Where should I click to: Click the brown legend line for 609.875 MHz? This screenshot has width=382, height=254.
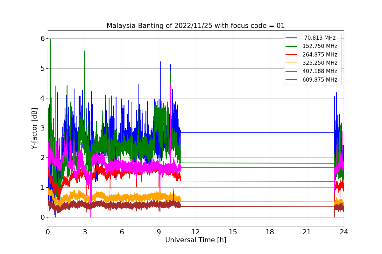pyautogui.click(x=291, y=80)
